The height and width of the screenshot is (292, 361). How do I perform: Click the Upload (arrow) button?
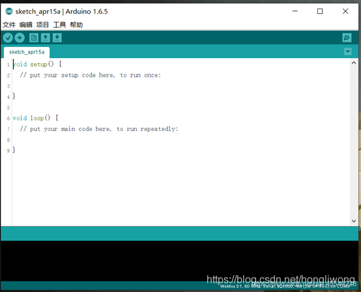pos(20,38)
